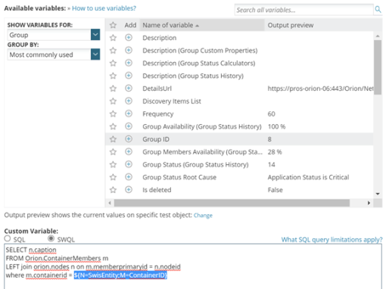The image size is (386, 289).
Task: Select the SWQL radio button
Action: pos(51,238)
